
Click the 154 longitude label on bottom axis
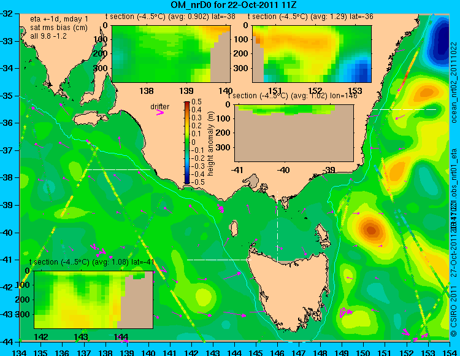(x=449, y=352)
